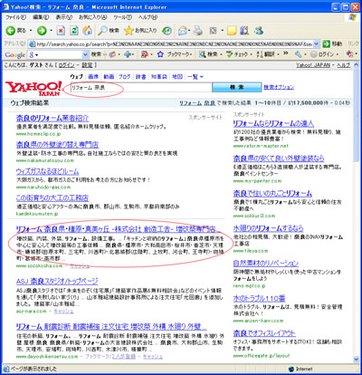This screenshot has width=362, height=375.
Task: Click the green Back arrow button
Action: (x=11, y=30)
